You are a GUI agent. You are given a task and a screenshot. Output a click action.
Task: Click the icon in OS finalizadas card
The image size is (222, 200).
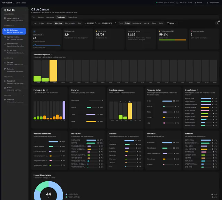click(x=34, y=32)
